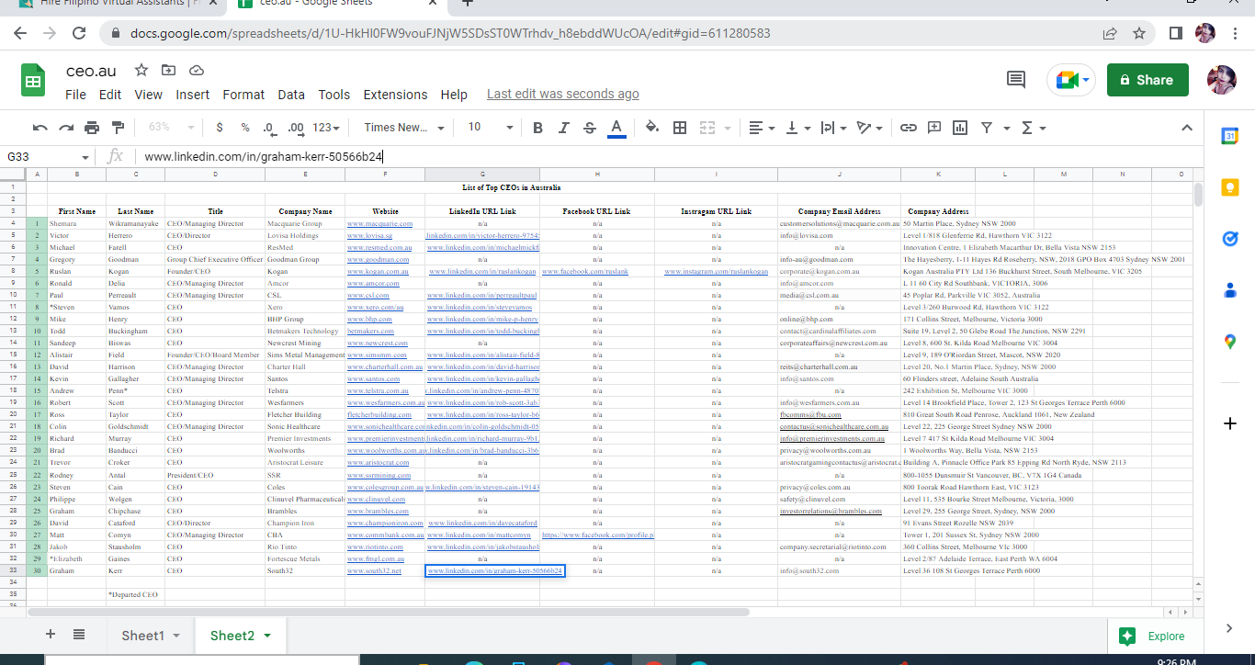Open the font size dropdown

pos(489,128)
